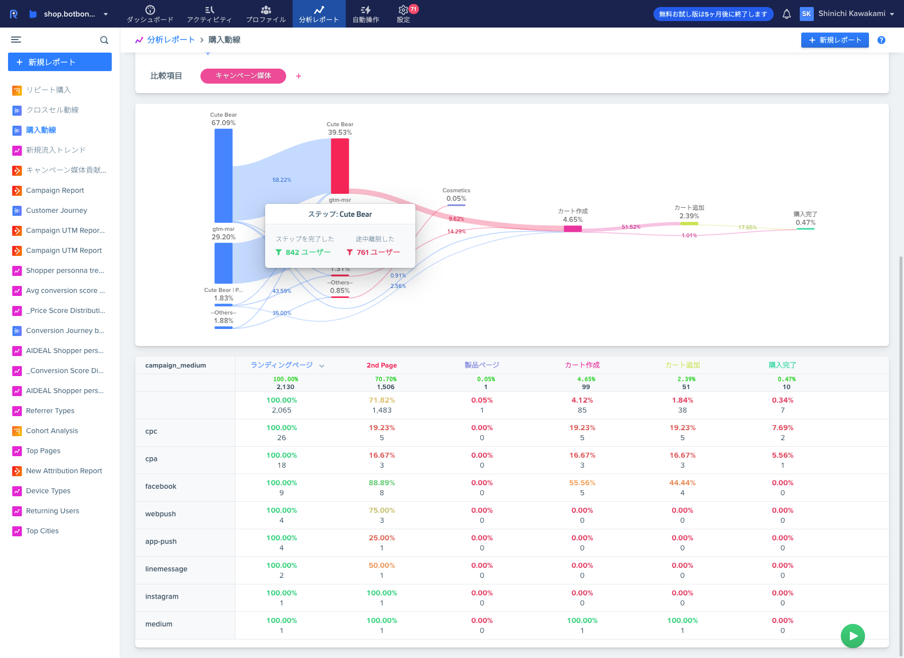Click the red Cute Bear 39.53% bar
Viewport: 904px width, 658px height.
pos(340,166)
